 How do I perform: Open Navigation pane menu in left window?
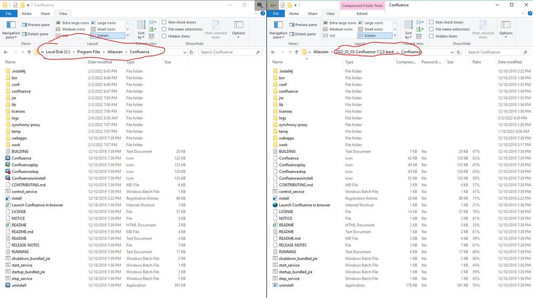tap(11, 29)
